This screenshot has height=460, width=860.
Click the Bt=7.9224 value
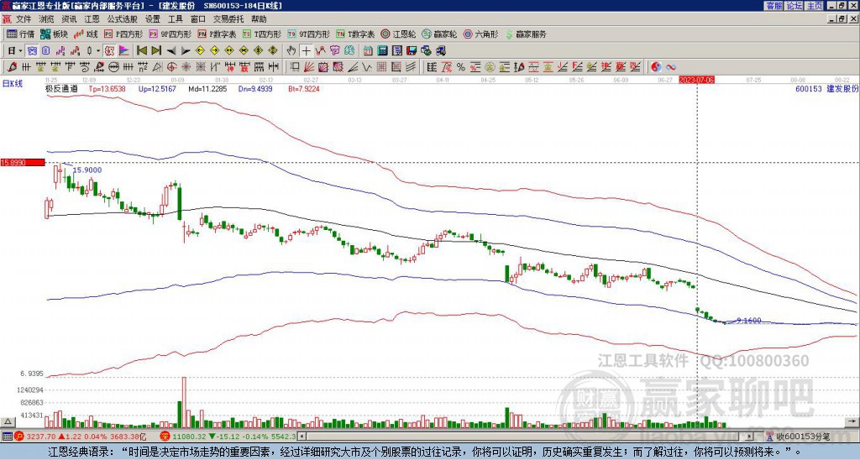point(303,88)
